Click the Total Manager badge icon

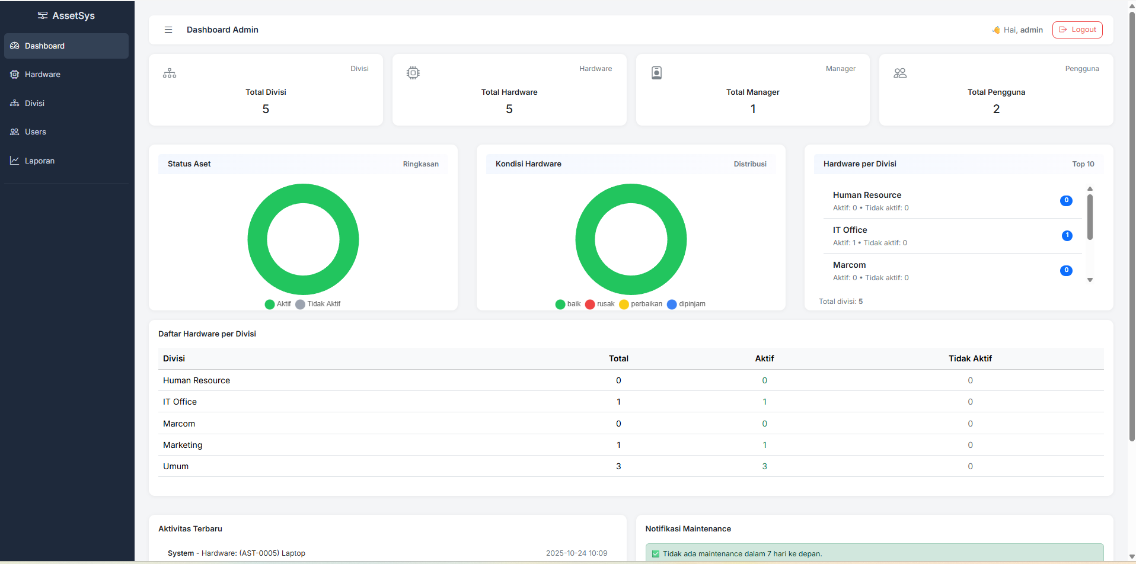(x=656, y=73)
